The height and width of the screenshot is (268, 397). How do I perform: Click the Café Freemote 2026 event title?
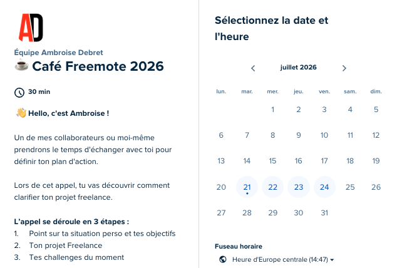point(98,66)
